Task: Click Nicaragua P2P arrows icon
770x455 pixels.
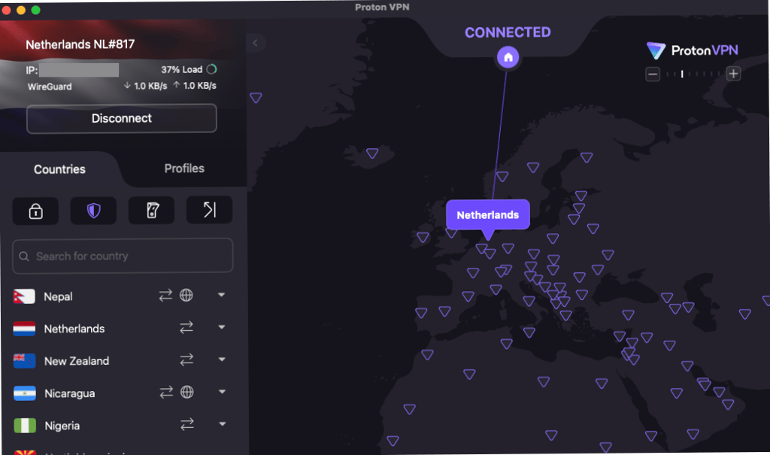Action: click(x=166, y=392)
